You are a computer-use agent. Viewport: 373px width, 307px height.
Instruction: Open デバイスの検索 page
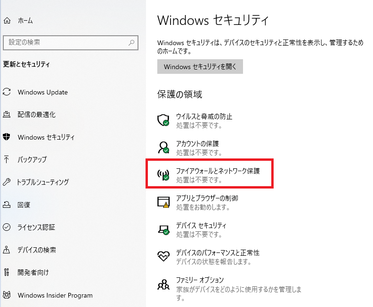[x=37, y=250]
